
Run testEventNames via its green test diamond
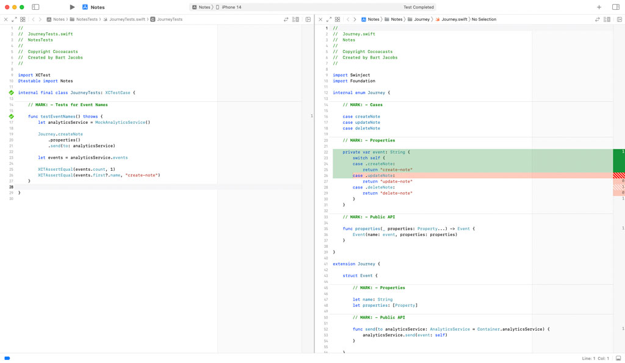(10, 116)
